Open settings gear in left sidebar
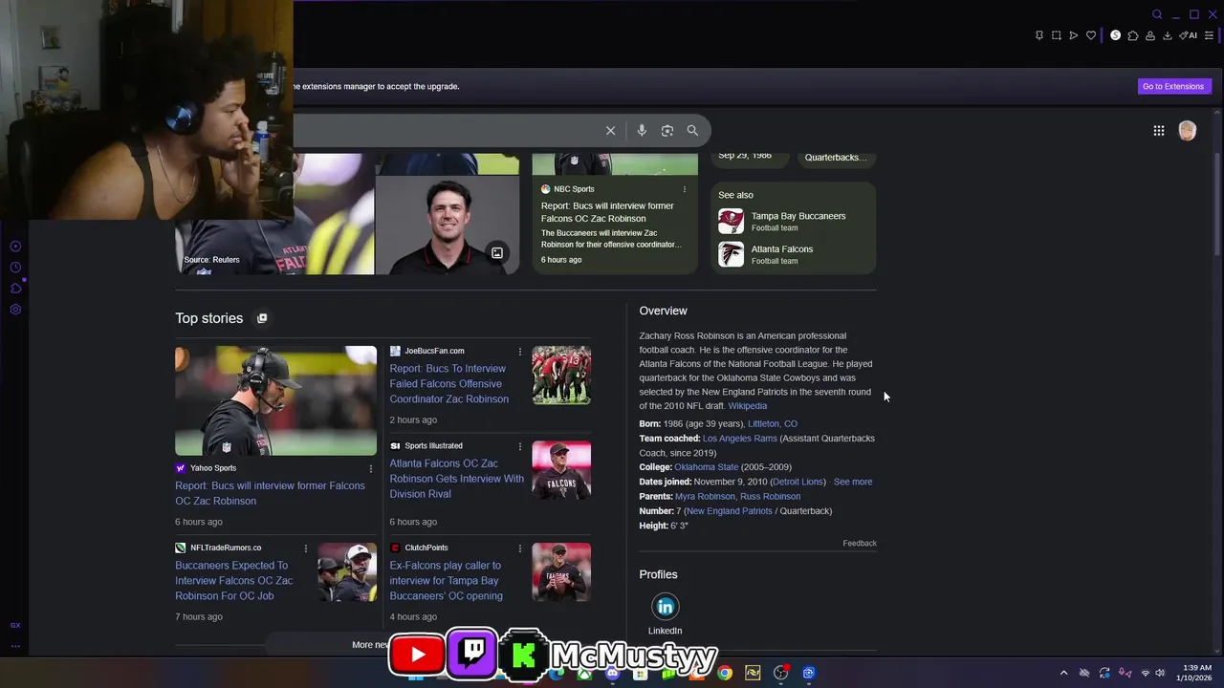This screenshot has width=1224, height=688. (x=15, y=310)
